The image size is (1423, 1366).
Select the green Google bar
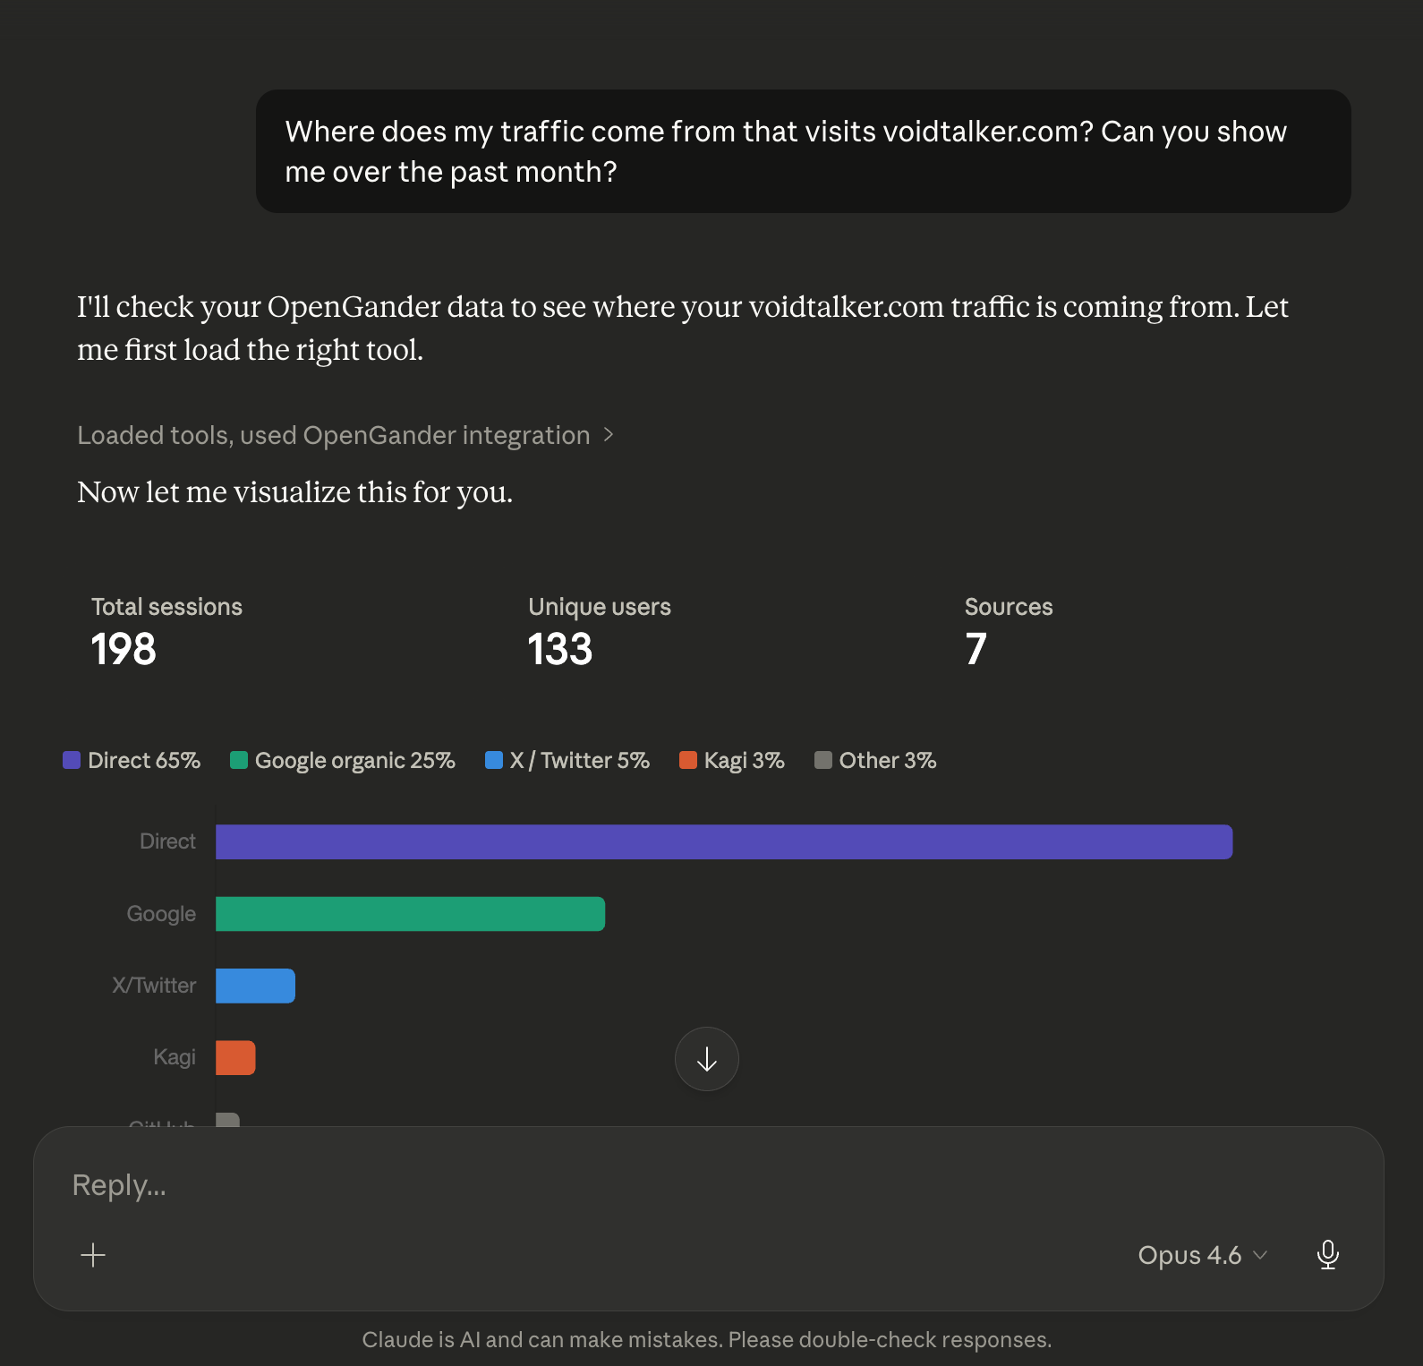(x=410, y=914)
